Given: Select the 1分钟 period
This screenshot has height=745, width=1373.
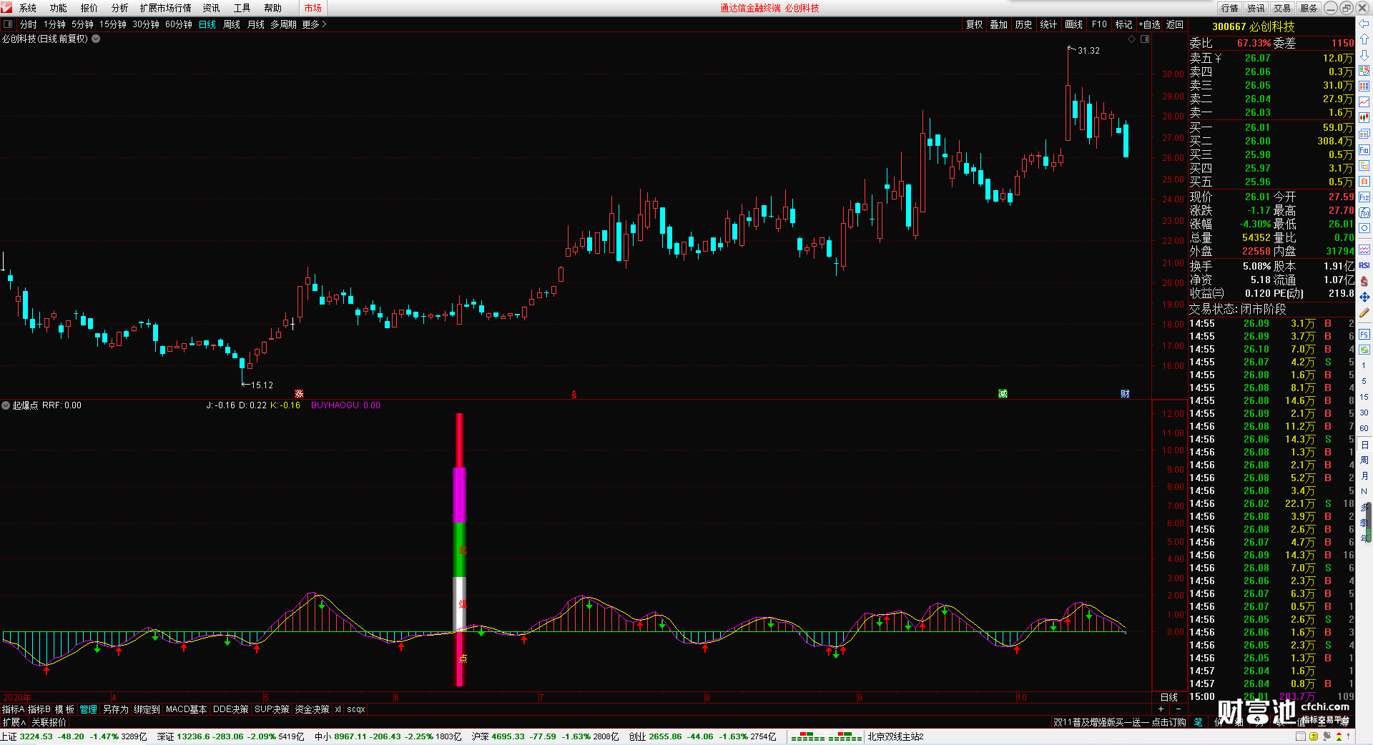Looking at the screenshot, I should click(x=55, y=24).
